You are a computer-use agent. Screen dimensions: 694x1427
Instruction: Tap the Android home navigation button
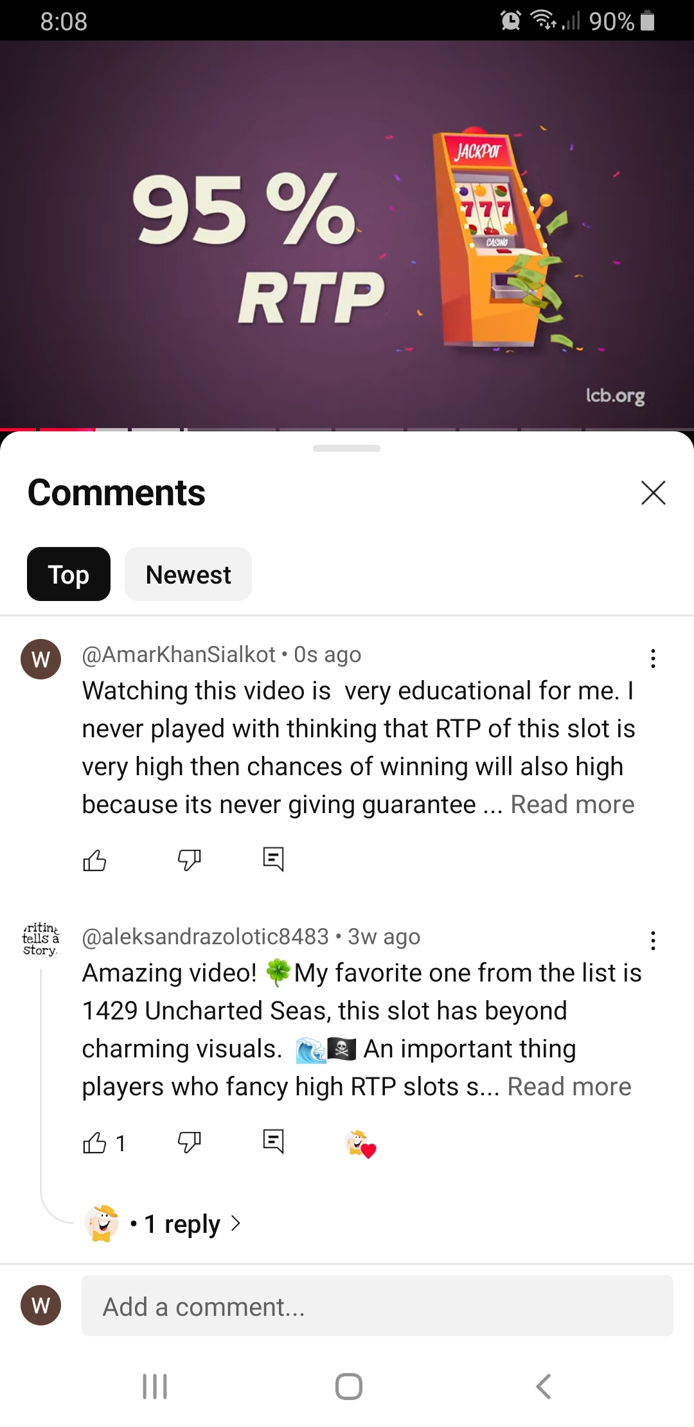tap(348, 1387)
